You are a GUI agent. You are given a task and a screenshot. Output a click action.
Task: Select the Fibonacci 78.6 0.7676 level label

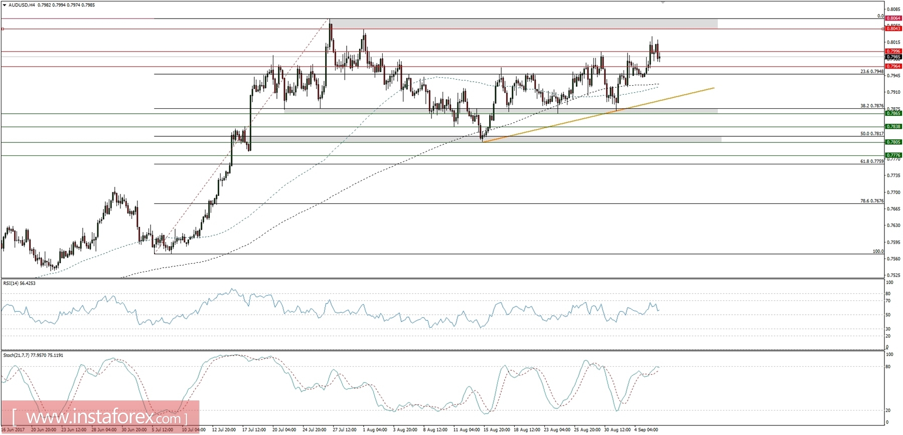pos(872,201)
